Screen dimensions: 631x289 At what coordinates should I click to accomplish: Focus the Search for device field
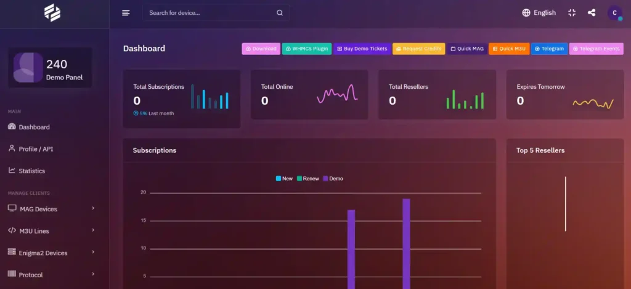click(x=216, y=13)
